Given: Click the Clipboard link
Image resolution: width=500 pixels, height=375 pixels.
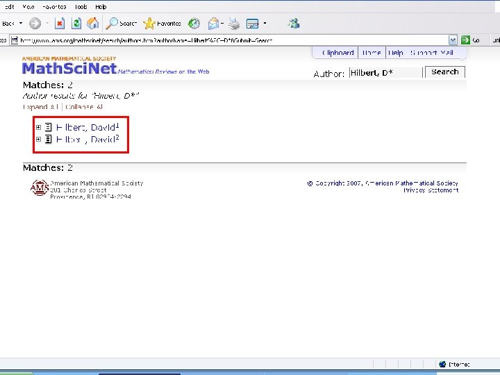Looking at the screenshot, I should [x=337, y=53].
